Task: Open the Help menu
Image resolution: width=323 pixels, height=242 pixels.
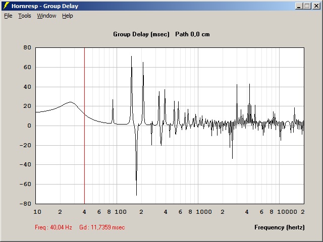Action: click(x=68, y=16)
